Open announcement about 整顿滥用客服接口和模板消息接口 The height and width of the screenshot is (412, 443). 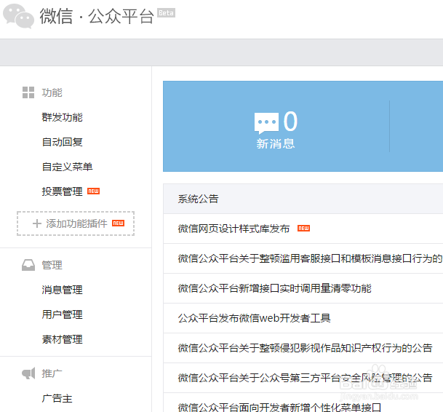(310, 258)
